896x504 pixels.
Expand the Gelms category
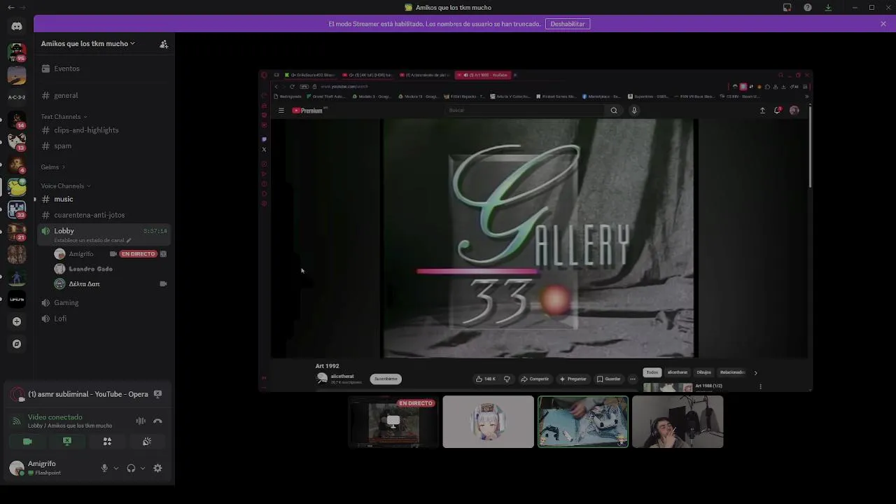coord(52,167)
